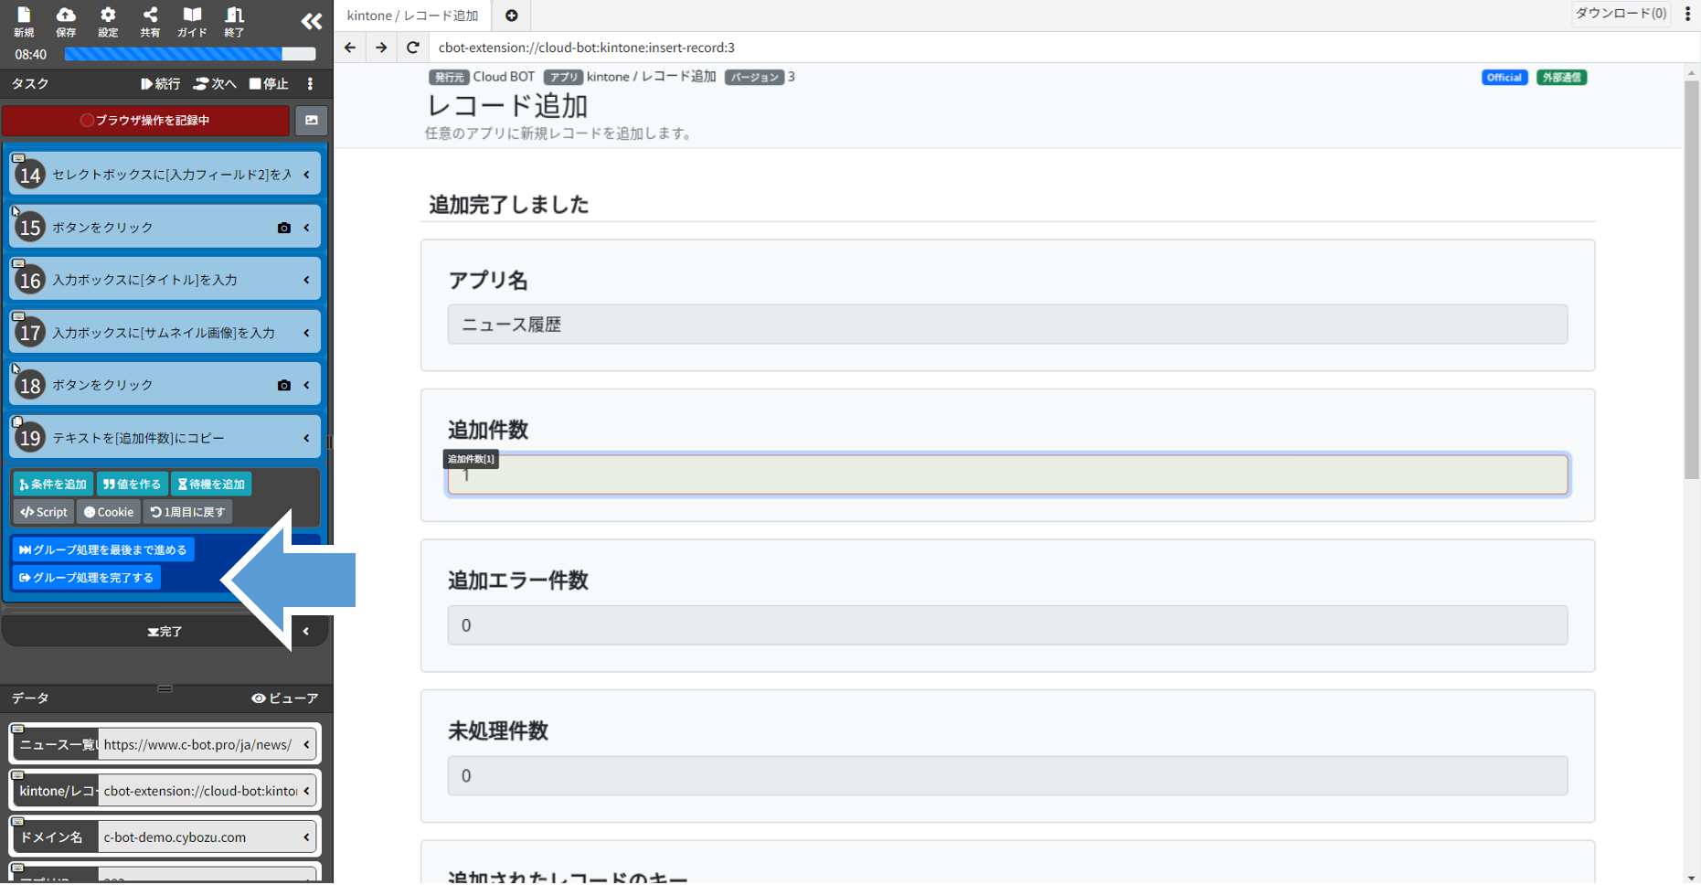
Task: Toggle the ブラウザ操作を記録中 recording button
Action: (x=146, y=120)
